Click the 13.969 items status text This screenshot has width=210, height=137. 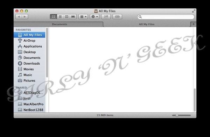coord(105,115)
